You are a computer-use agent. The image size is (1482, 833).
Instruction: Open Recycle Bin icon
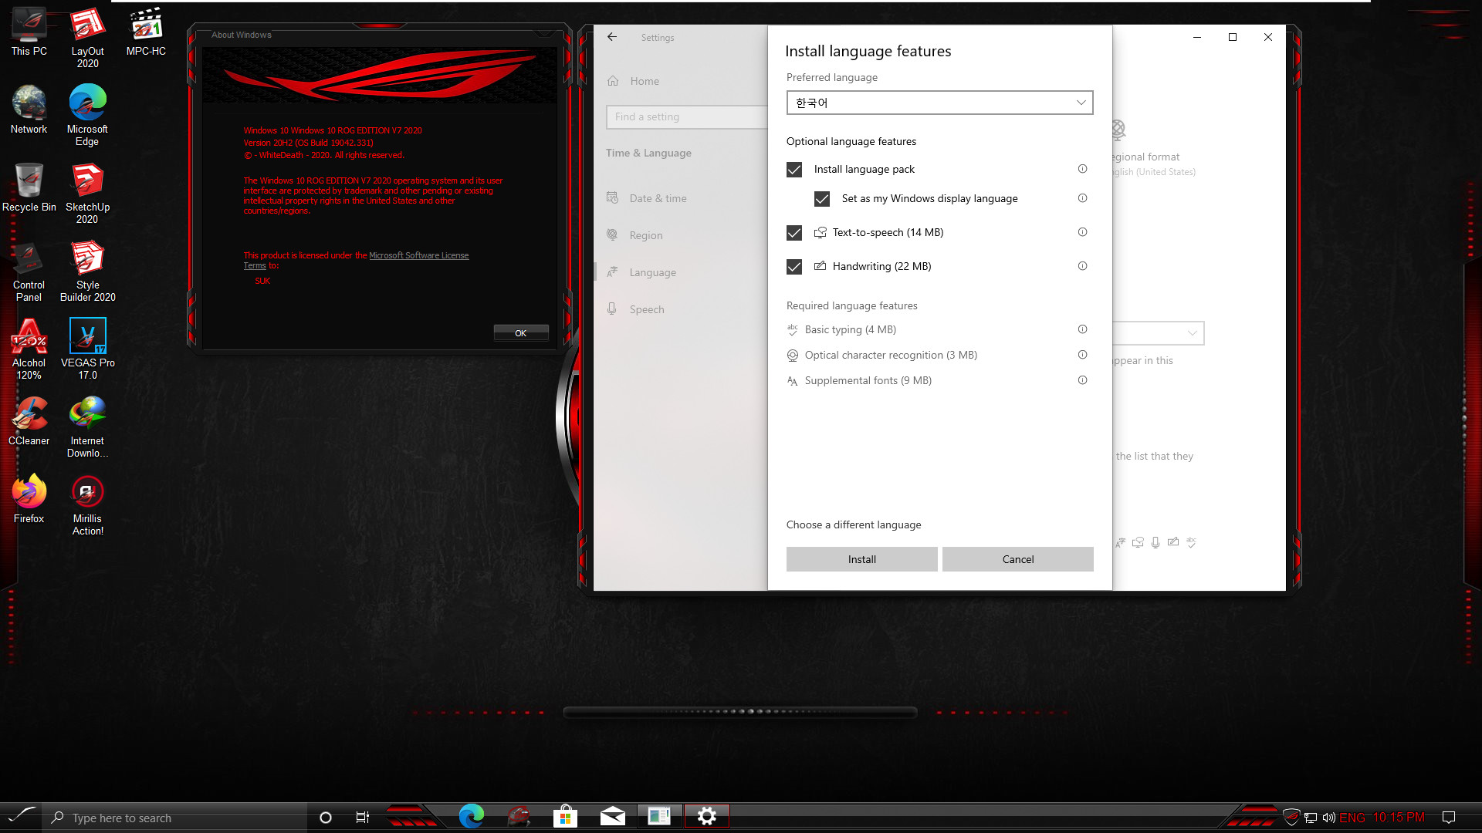[29, 187]
